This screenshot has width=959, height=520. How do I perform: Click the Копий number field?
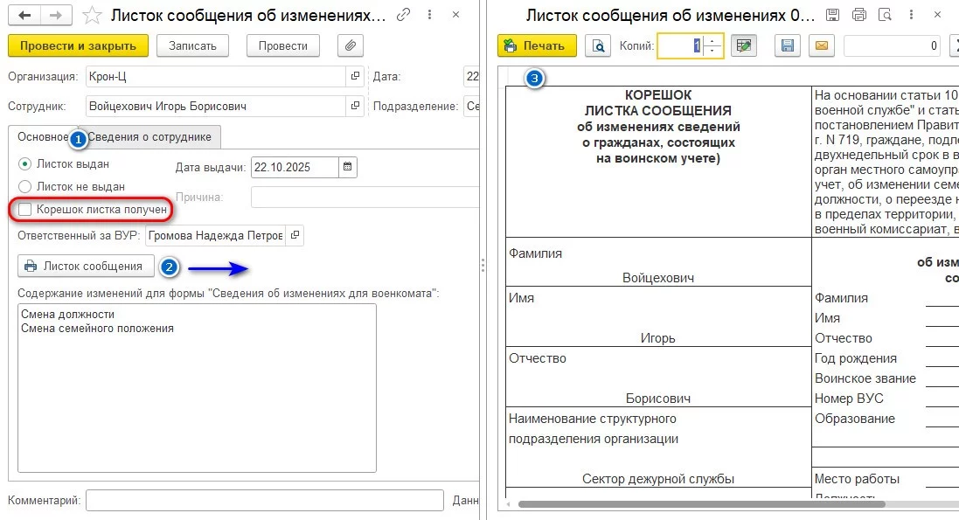[681, 45]
